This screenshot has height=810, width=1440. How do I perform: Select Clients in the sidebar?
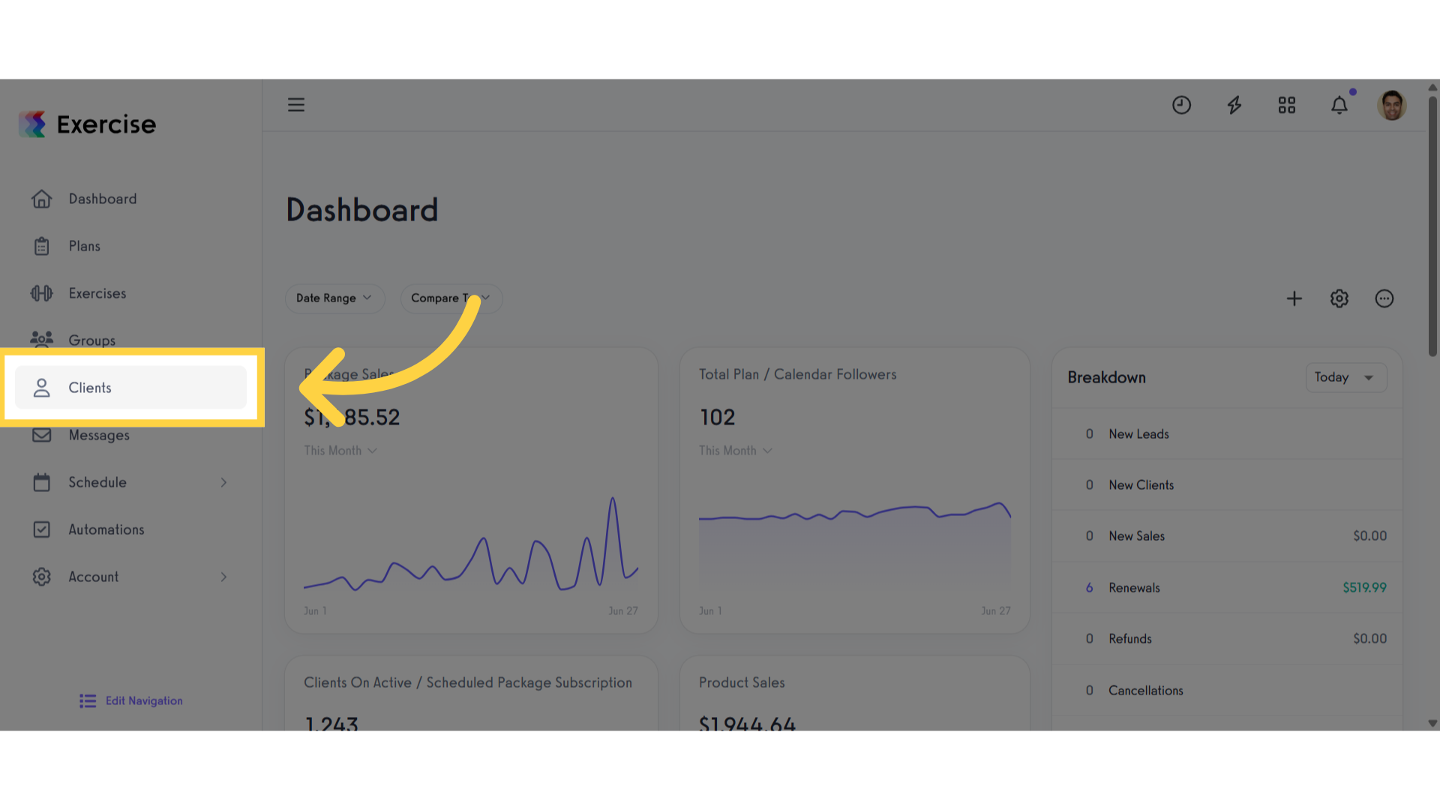click(x=130, y=388)
